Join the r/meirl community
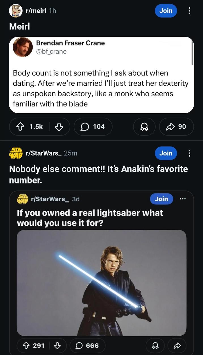The width and height of the screenshot is (203, 355). tap(166, 11)
